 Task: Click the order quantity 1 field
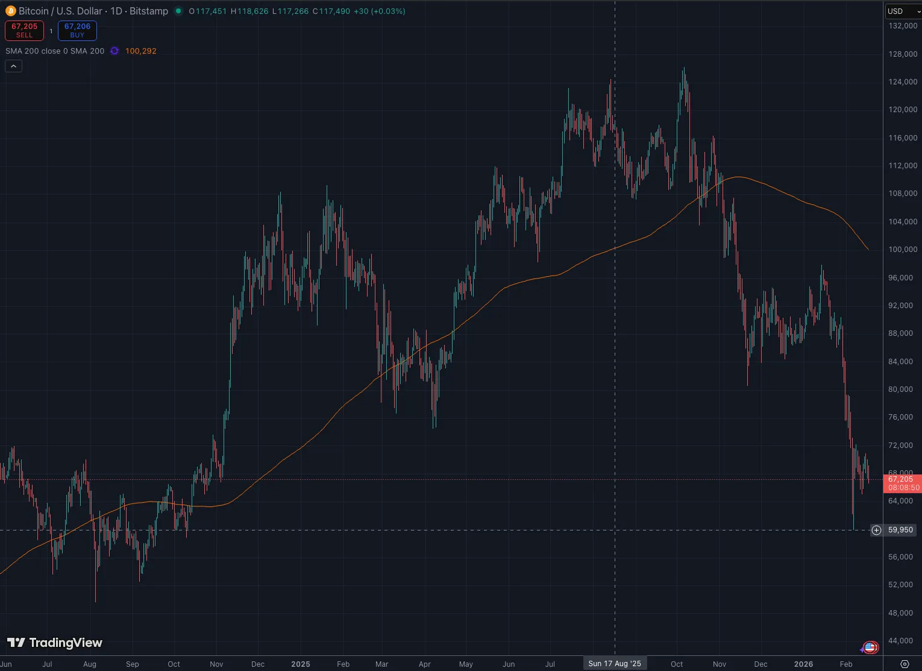(x=51, y=31)
